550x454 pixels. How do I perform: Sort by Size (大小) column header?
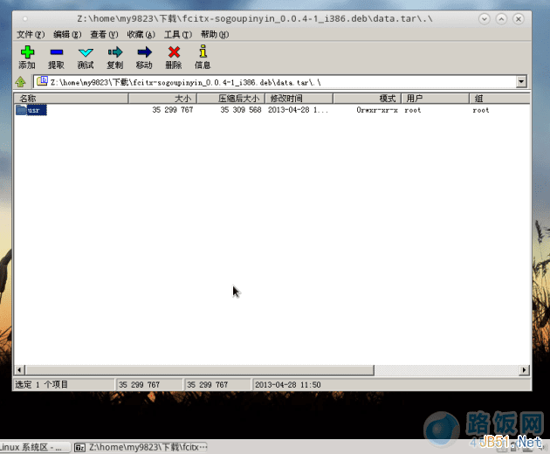coord(162,99)
